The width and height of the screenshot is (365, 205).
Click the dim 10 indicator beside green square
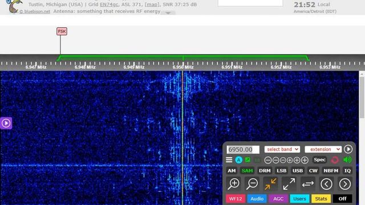[257, 160]
